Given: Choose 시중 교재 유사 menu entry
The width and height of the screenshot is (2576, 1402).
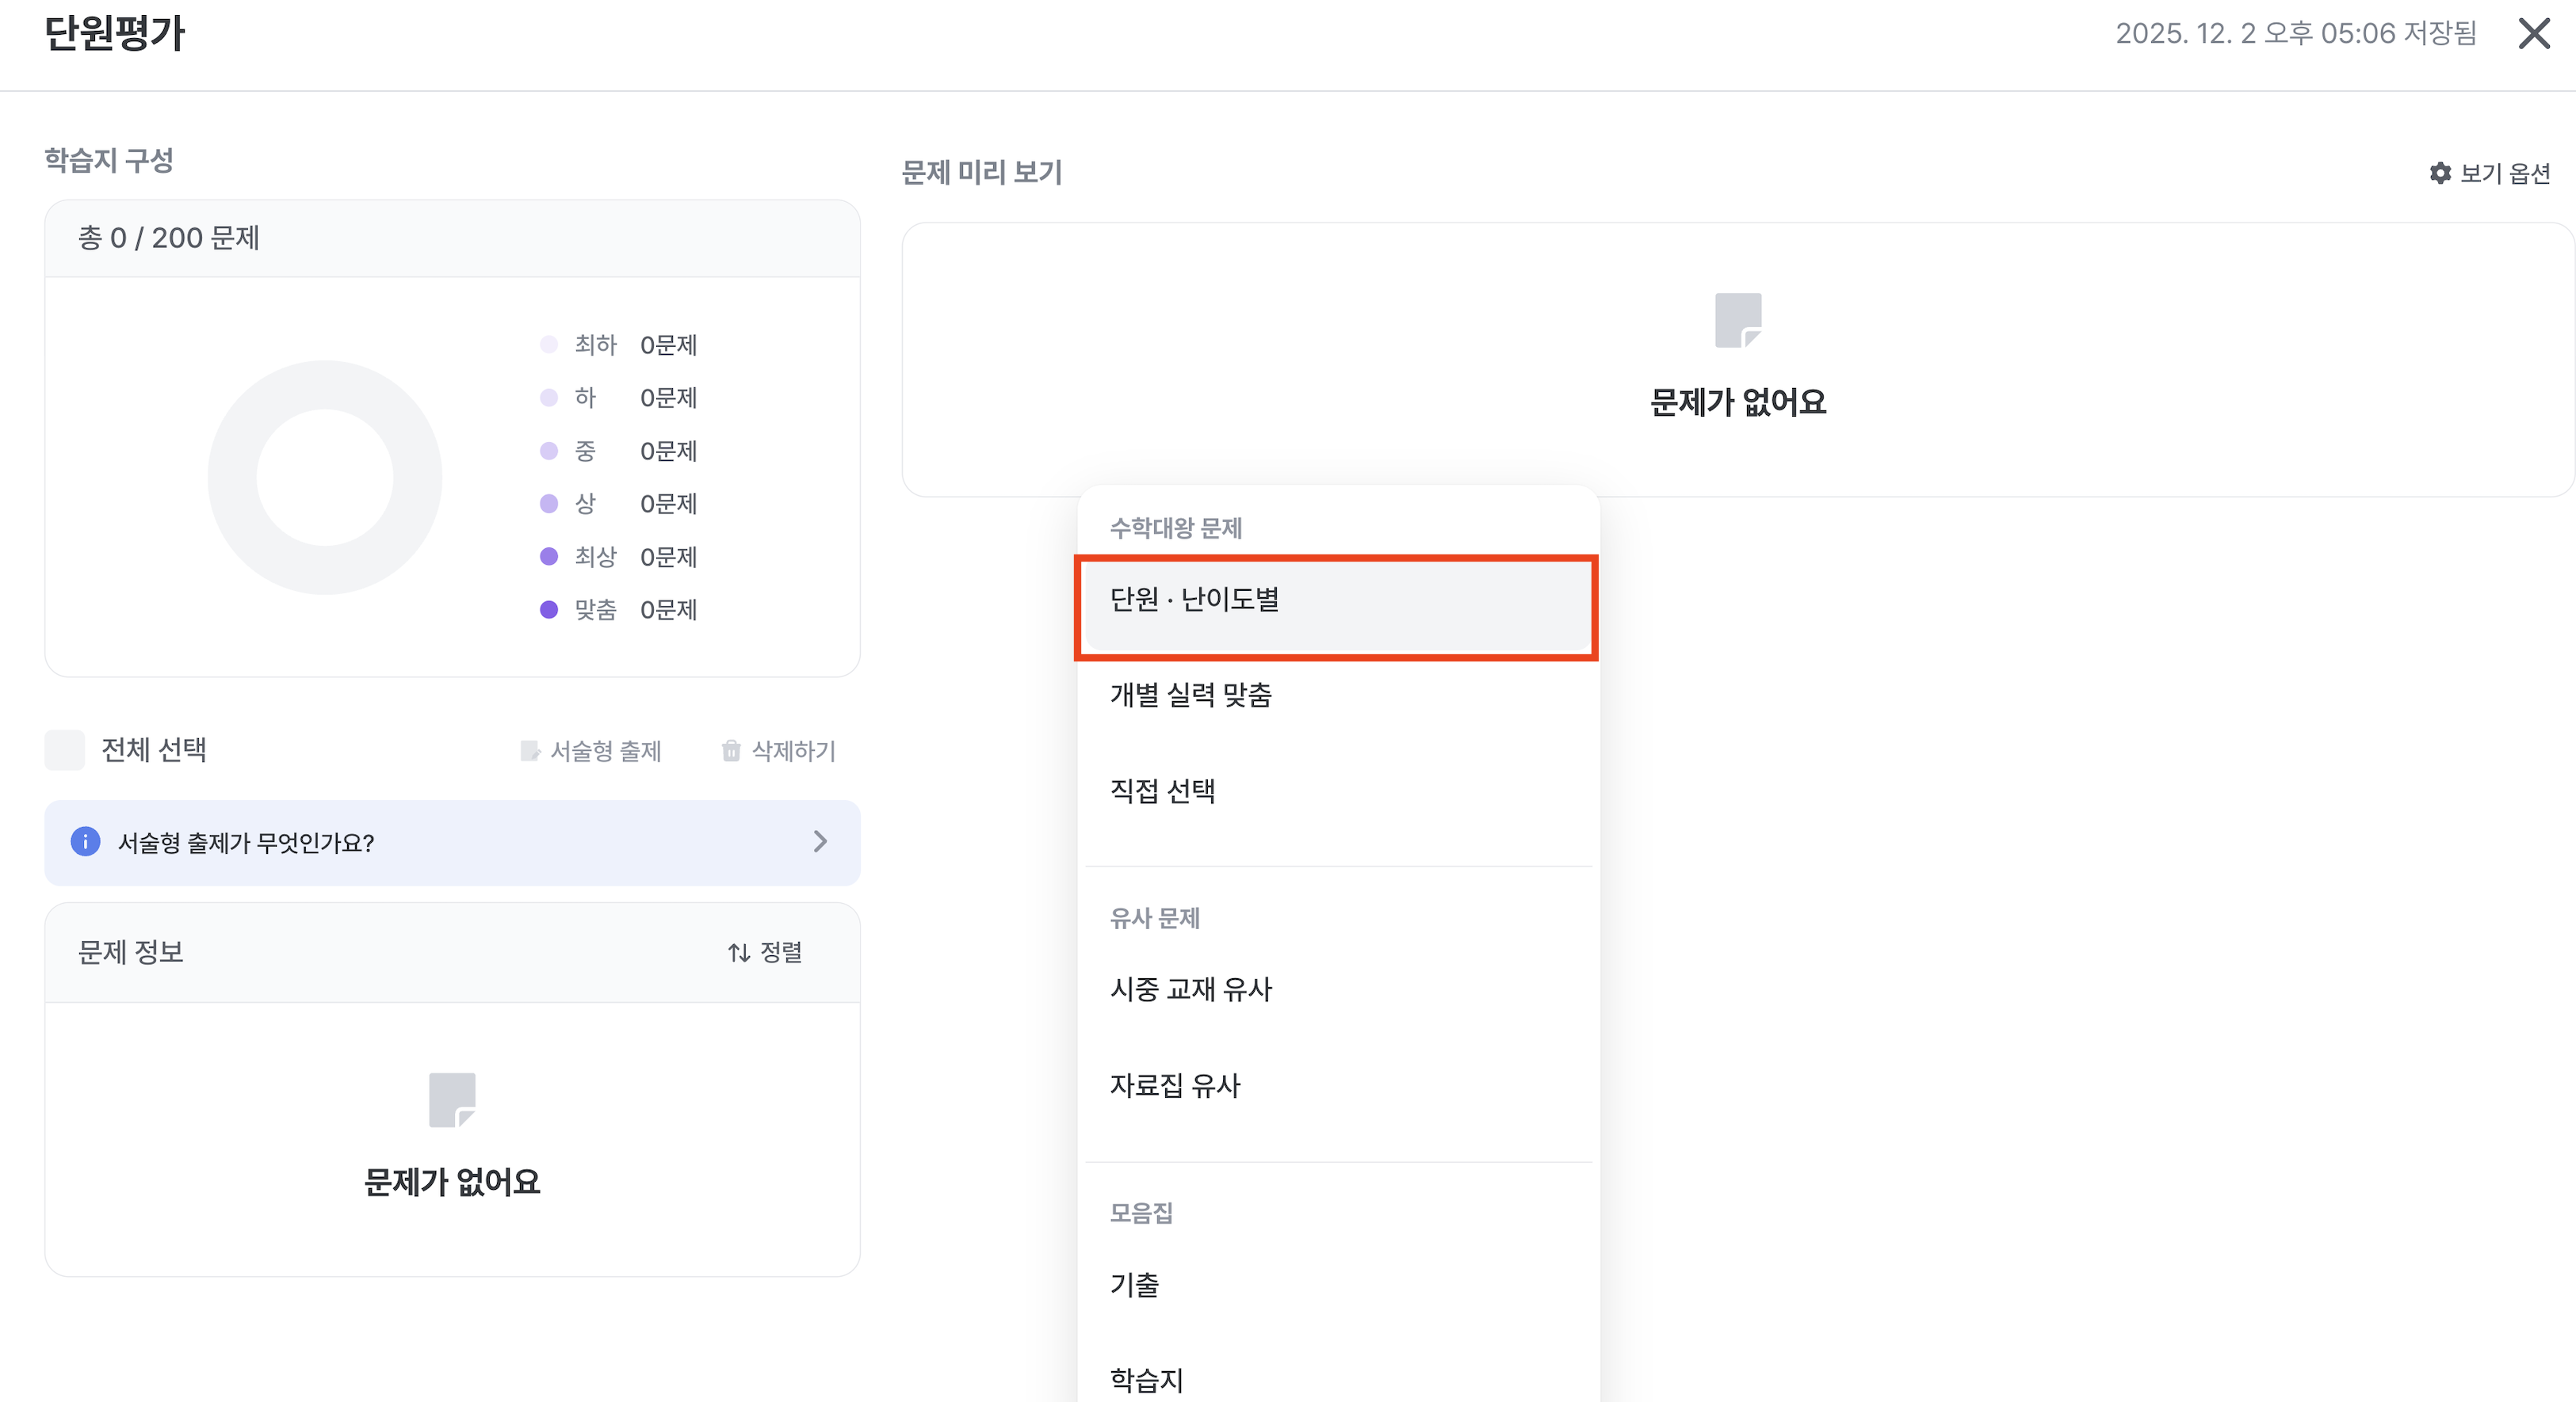Looking at the screenshot, I should [1190, 989].
